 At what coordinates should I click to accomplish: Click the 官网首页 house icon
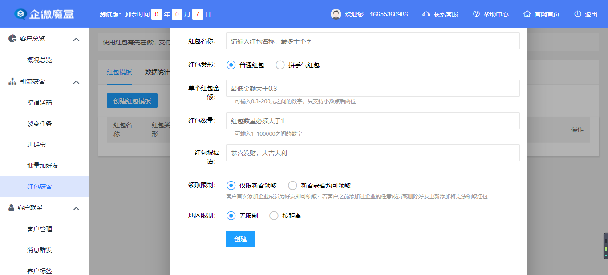527,14
